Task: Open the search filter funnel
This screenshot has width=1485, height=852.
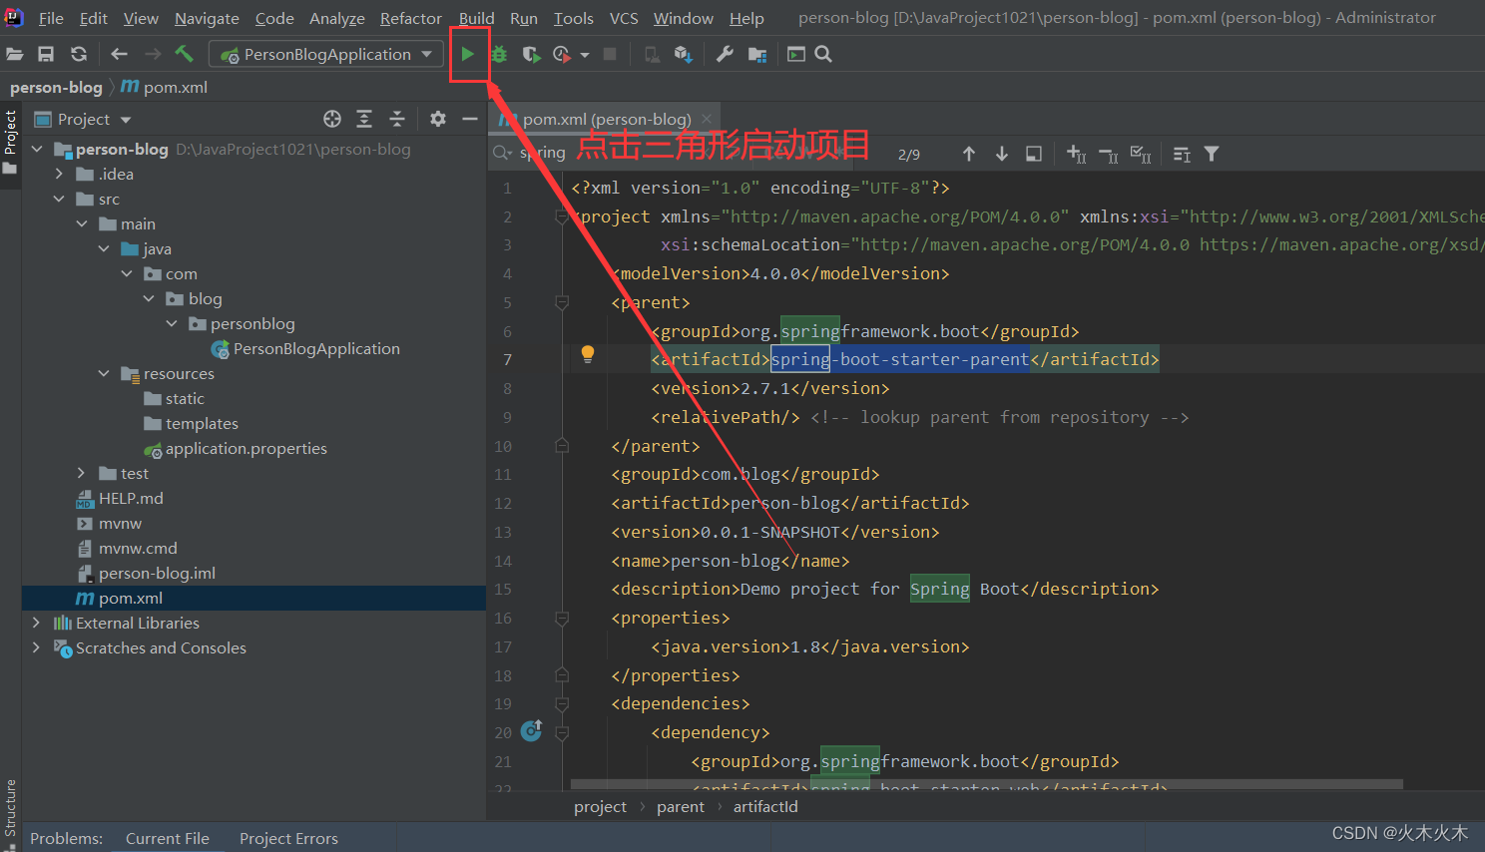Action: click(x=1212, y=154)
